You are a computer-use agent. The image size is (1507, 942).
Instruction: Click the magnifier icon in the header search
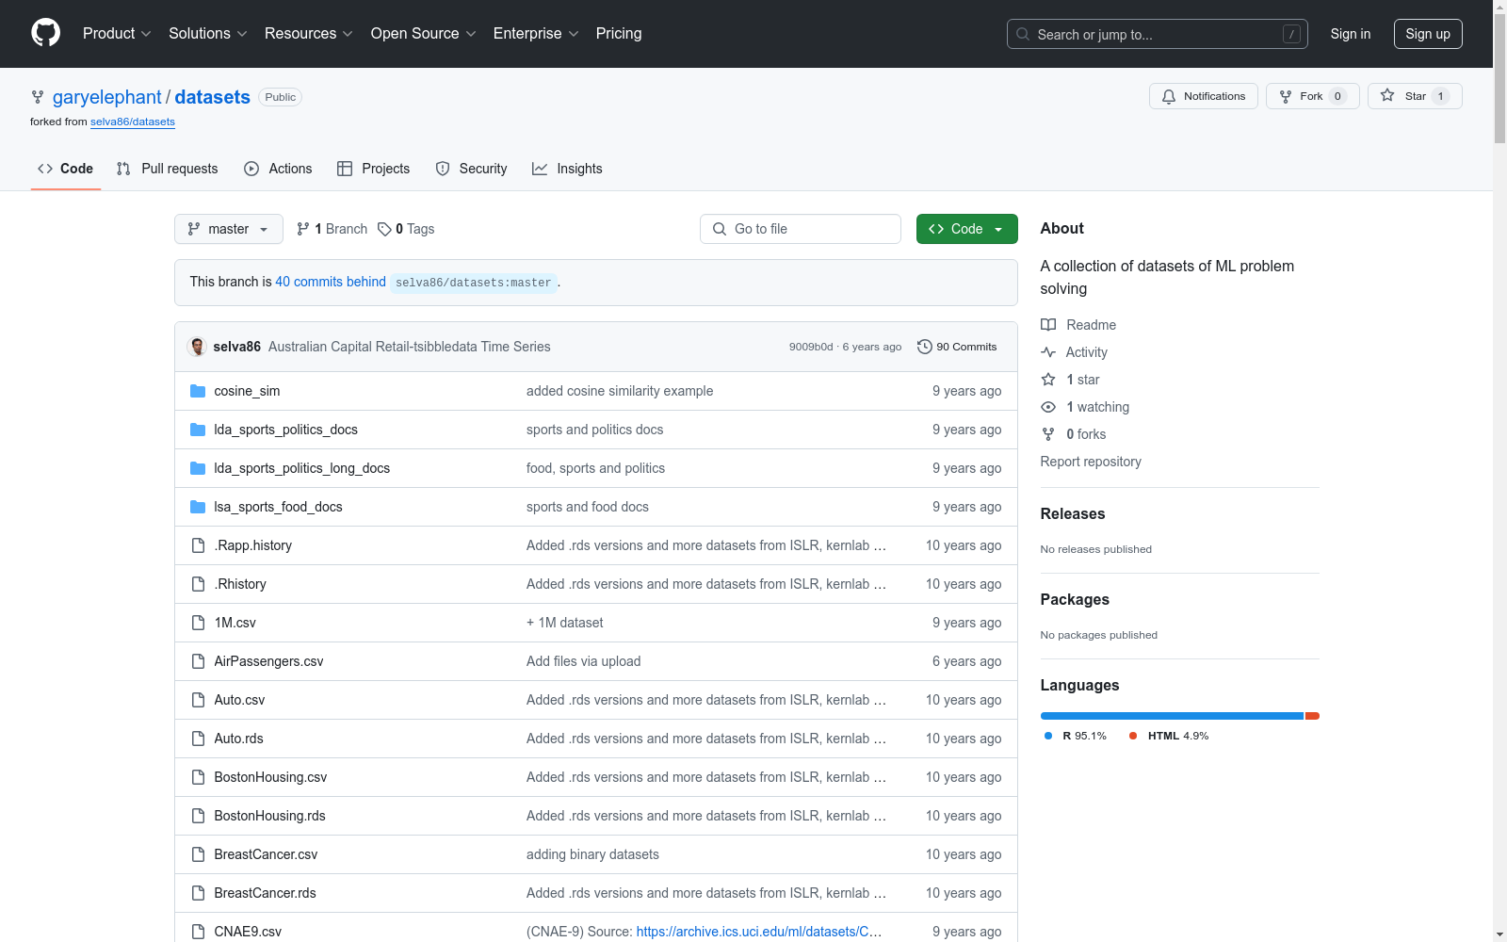click(x=1023, y=34)
